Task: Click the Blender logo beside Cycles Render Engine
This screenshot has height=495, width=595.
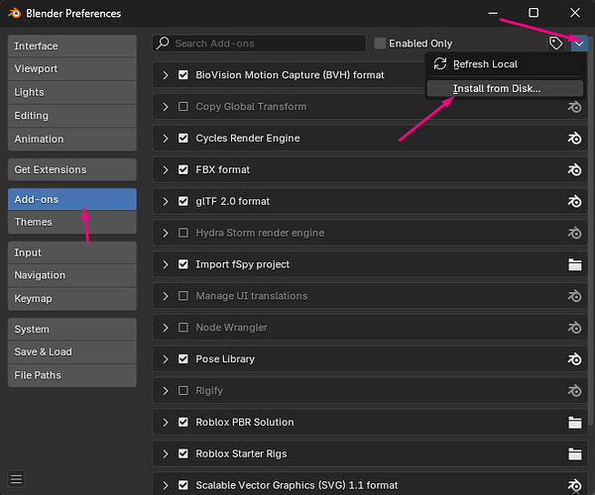Action: click(x=574, y=139)
